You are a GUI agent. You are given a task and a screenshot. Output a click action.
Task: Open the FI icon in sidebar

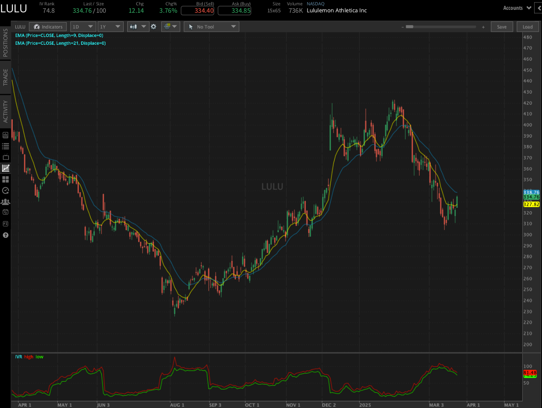tap(5, 224)
